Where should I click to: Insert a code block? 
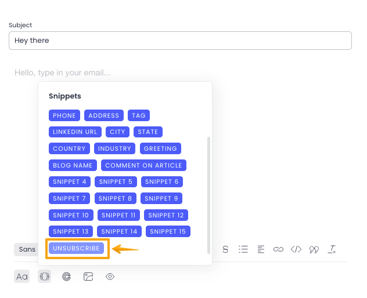pos(296,249)
